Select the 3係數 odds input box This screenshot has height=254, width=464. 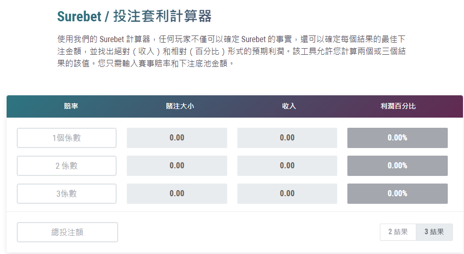pos(66,194)
